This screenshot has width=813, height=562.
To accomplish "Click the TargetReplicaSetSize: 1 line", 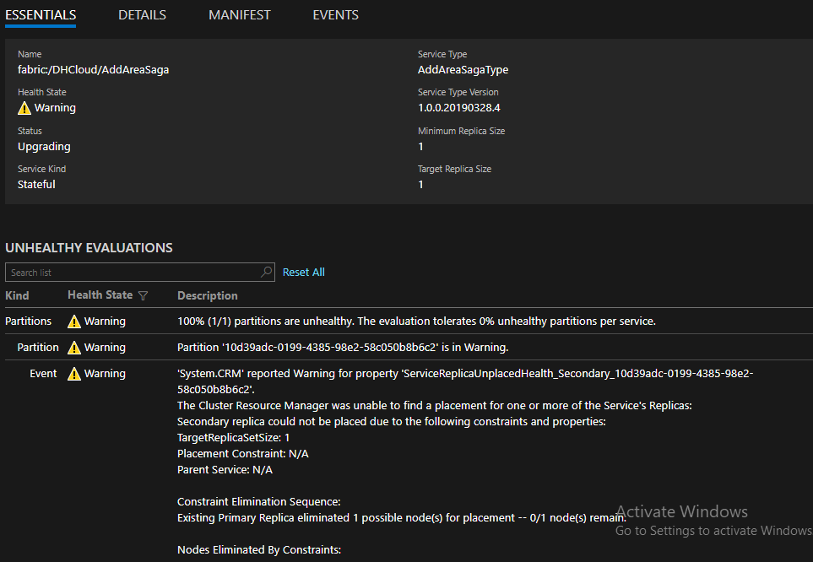I will (233, 438).
